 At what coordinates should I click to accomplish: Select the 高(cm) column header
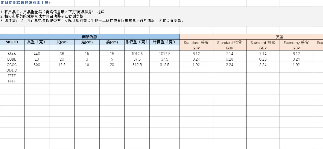pyautogui.click(x=112, y=42)
